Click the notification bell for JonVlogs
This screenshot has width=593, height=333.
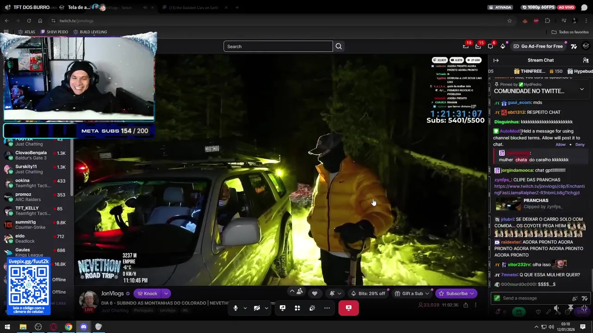332,293
